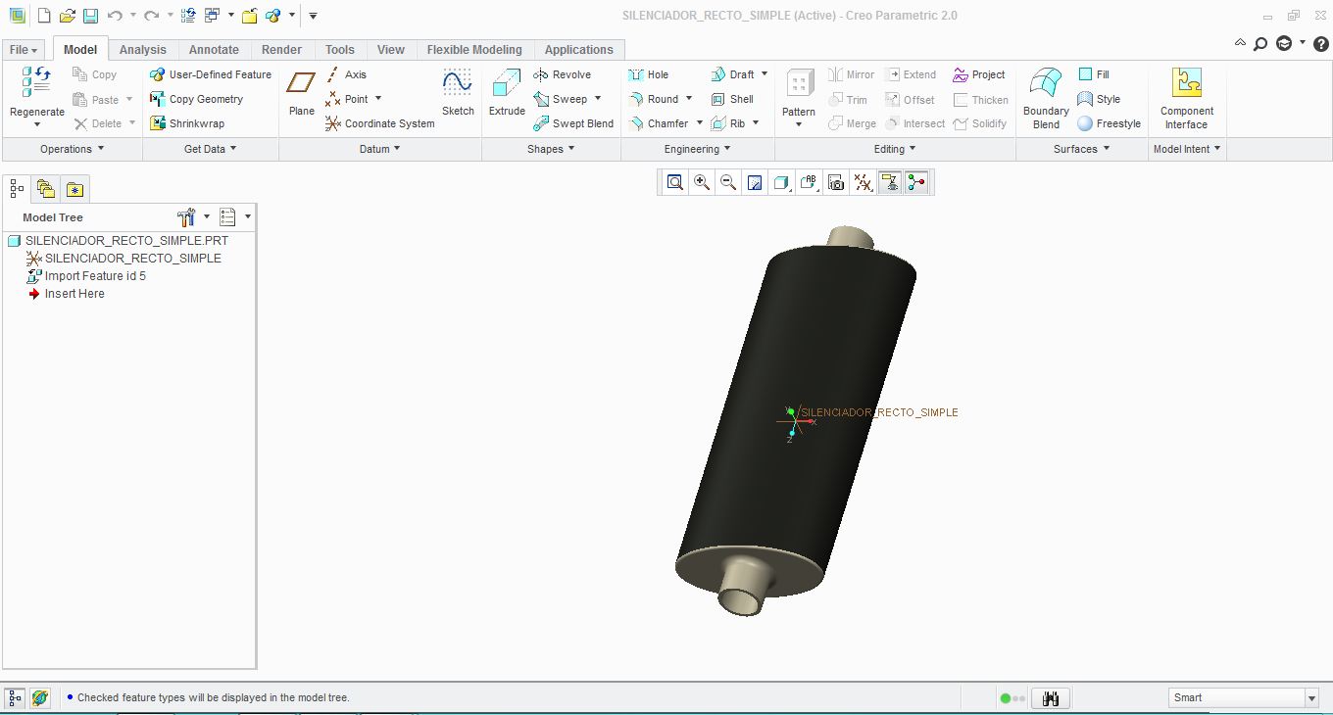Click Copy Geometry
This screenshot has height=715, width=1333.
pyautogui.click(x=196, y=99)
